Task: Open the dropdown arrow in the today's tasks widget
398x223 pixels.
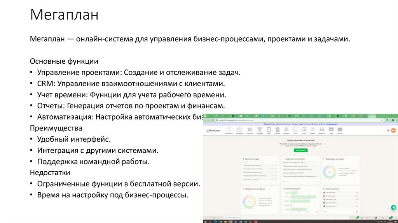Action: pos(277,162)
